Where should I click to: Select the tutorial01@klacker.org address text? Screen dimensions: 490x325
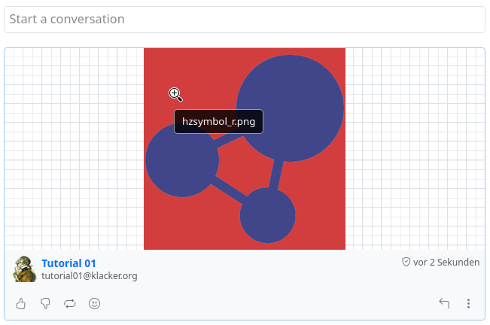point(90,276)
